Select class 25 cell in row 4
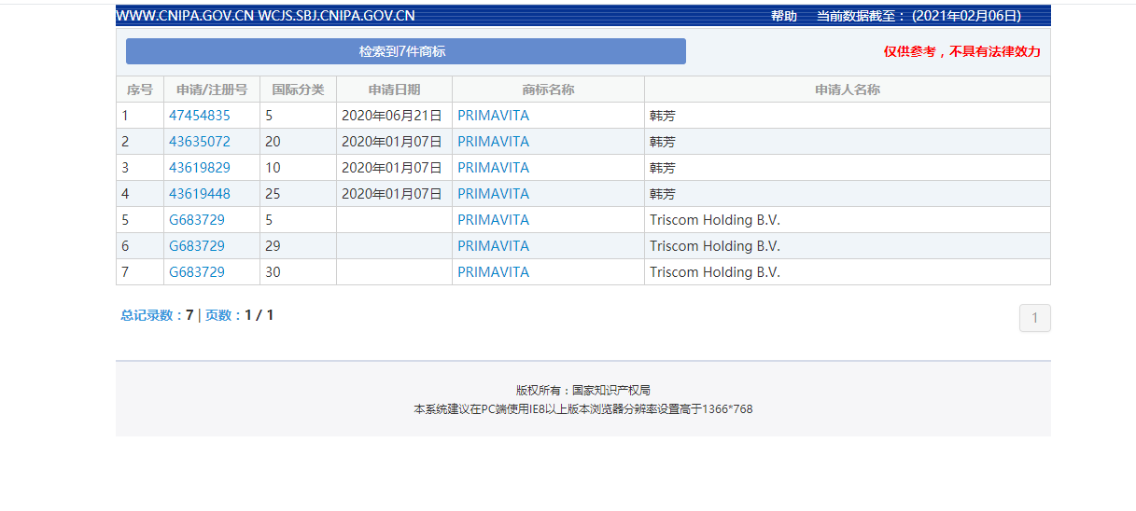1136x511 pixels. 298,194
